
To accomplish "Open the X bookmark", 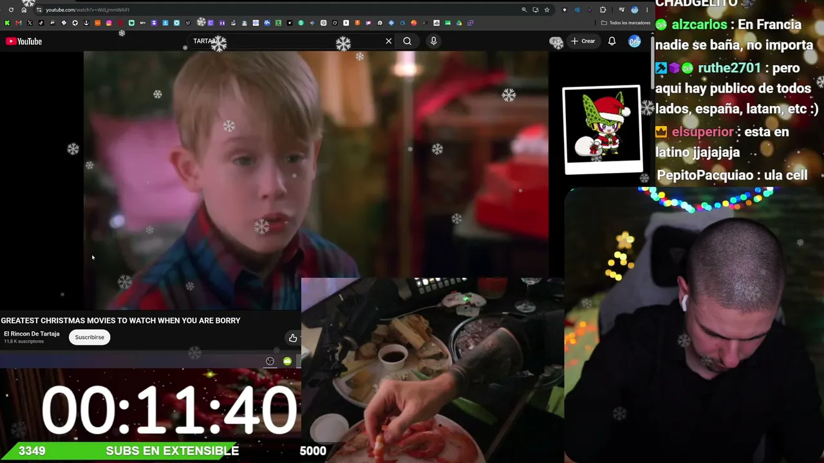I will pos(30,23).
